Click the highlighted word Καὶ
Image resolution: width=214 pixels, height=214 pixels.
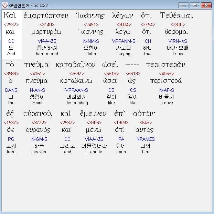pyautogui.click(x=10, y=15)
